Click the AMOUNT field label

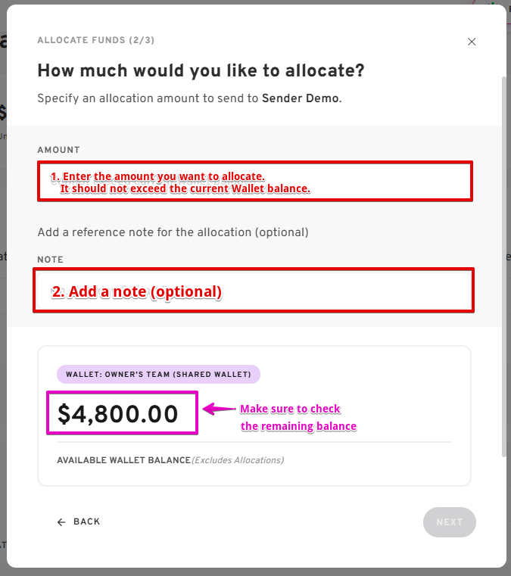click(58, 150)
